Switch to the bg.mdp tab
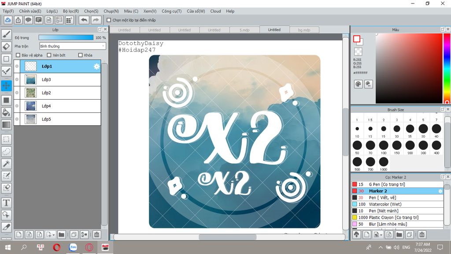This screenshot has width=451, height=254. click(x=304, y=30)
